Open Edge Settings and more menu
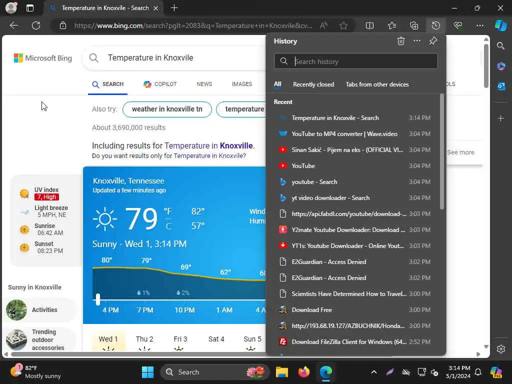This screenshot has height=384, width=512. coord(479,25)
